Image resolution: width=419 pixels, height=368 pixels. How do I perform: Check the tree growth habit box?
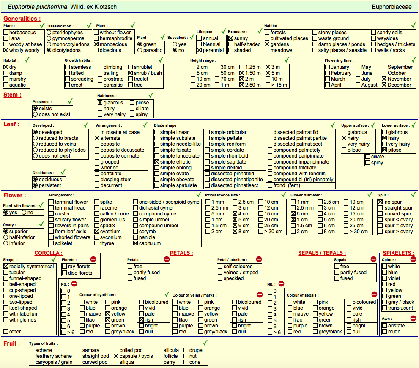130,85
